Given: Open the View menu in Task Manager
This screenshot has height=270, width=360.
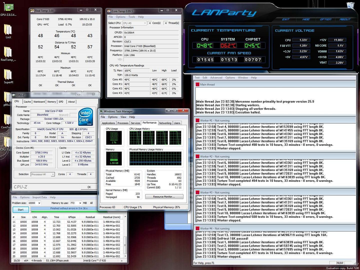Looking at the screenshot, I should coord(123,117).
